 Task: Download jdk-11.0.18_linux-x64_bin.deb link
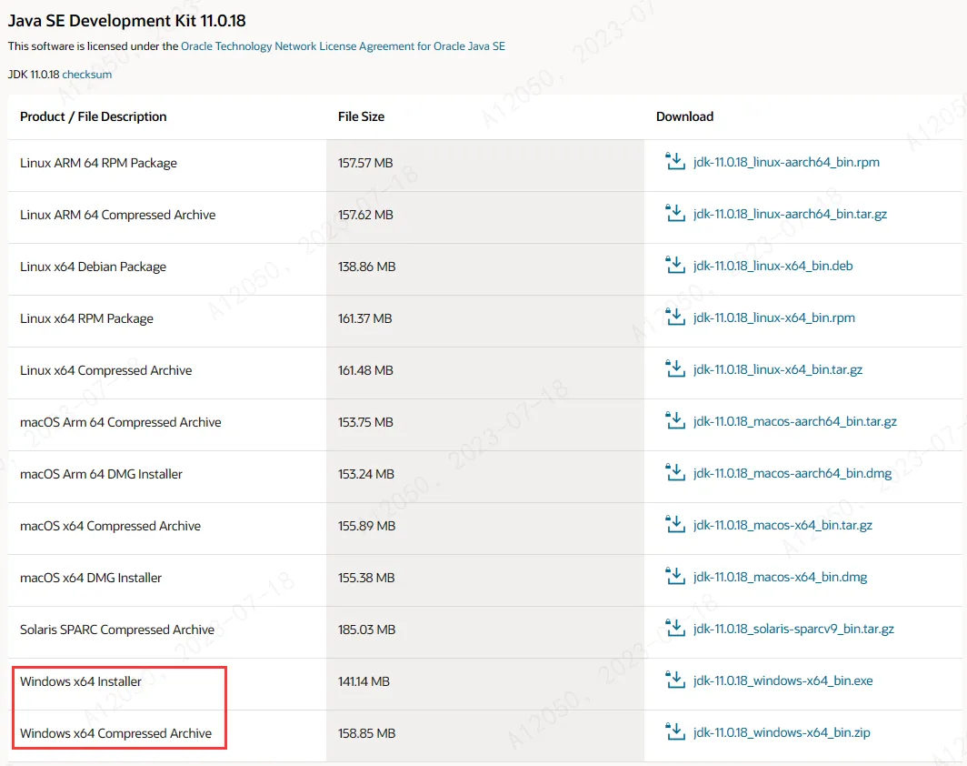coord(773,266)
